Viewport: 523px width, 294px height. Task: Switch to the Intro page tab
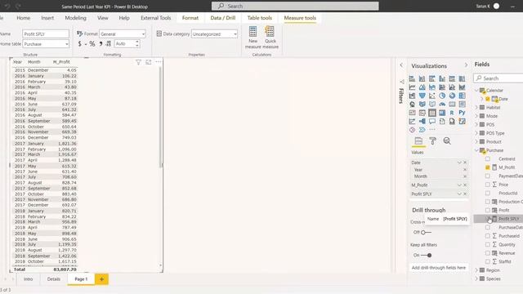29,279
